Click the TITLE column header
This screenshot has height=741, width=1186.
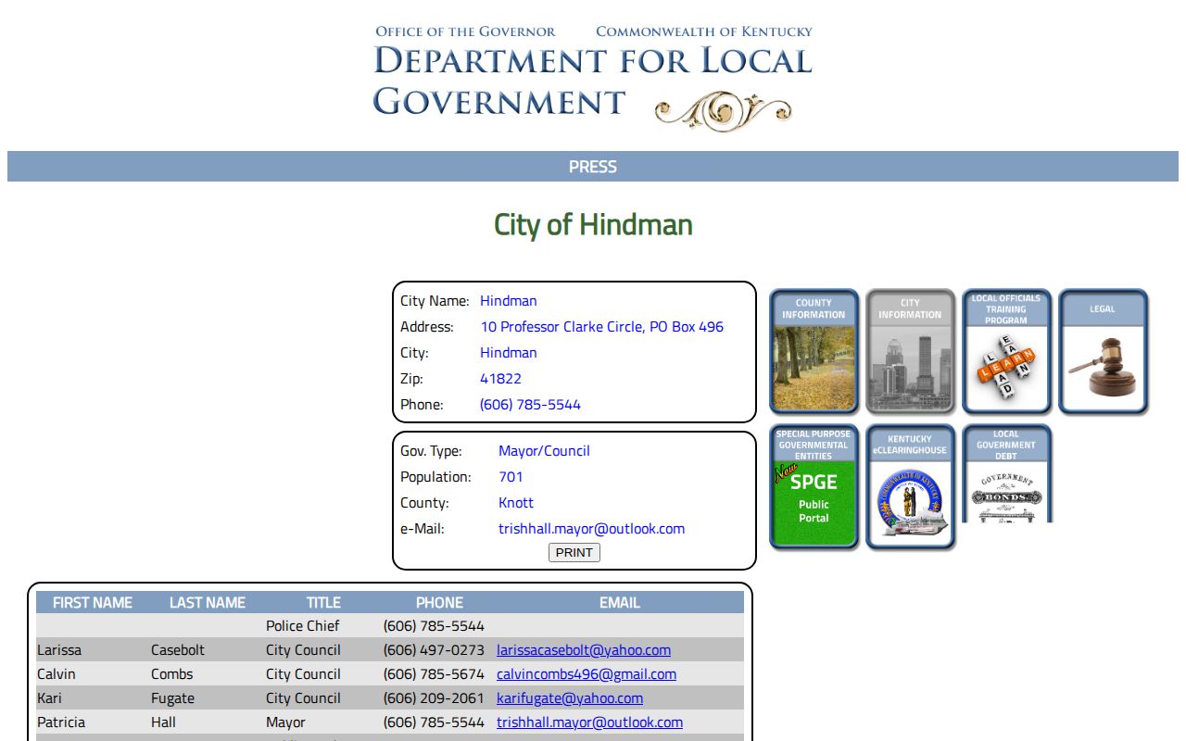click(323, 602)
